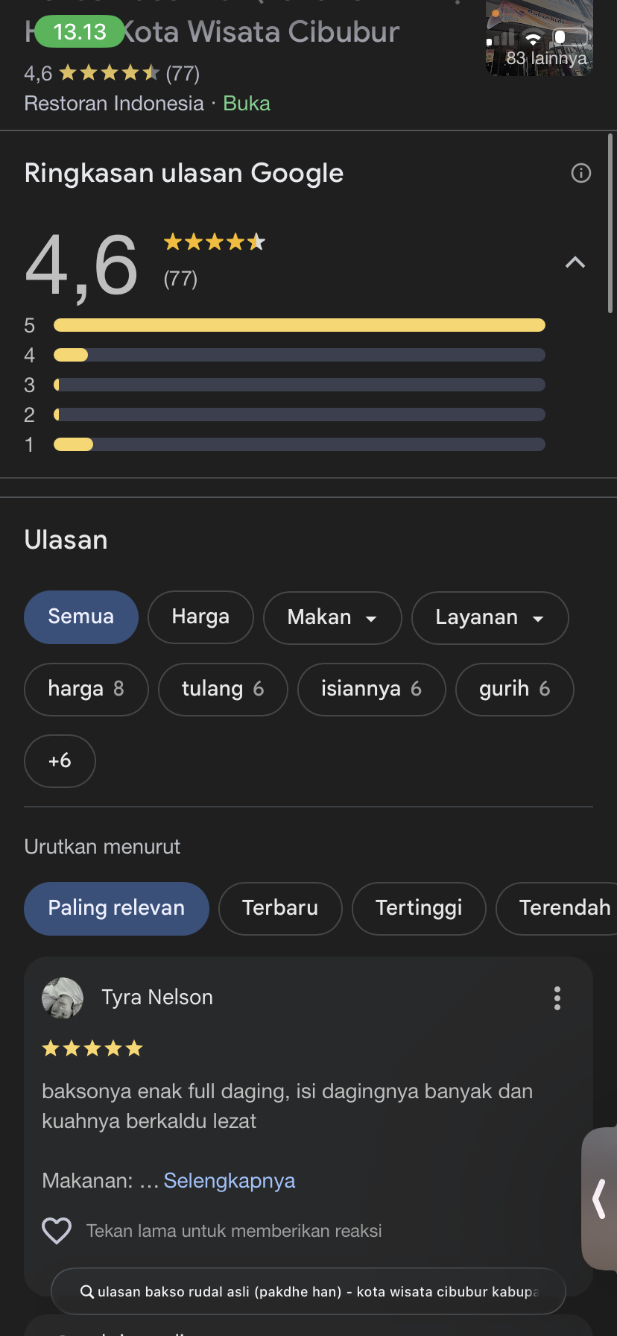This screenshot has width=617, height=1336.
Task: Tap the 5-star rating bar
Action: (x=299, y=325)
